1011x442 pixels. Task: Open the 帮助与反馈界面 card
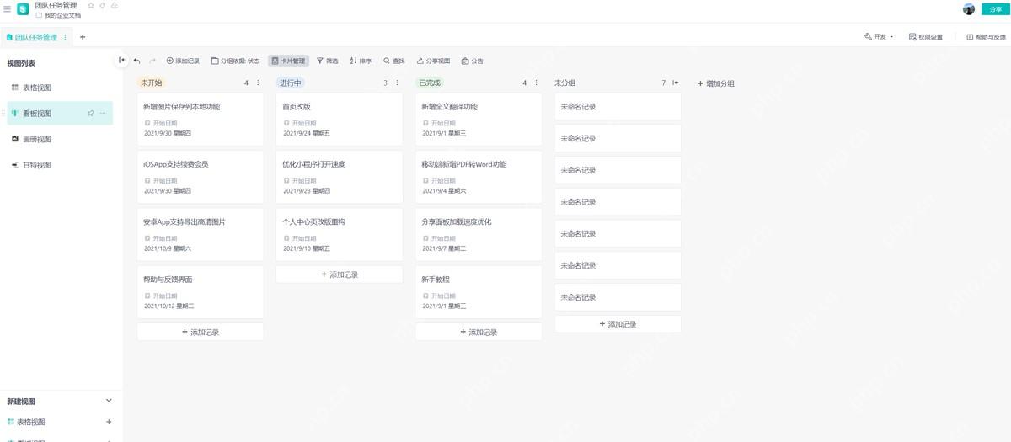[201, 291]
